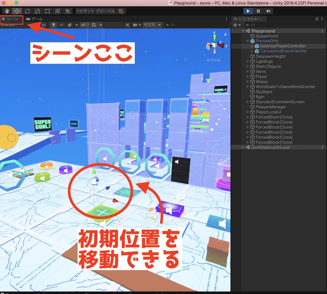
Task: Toggle pivot mode in the toolbar
Action: pyautogui.click(x=85, y=11)
